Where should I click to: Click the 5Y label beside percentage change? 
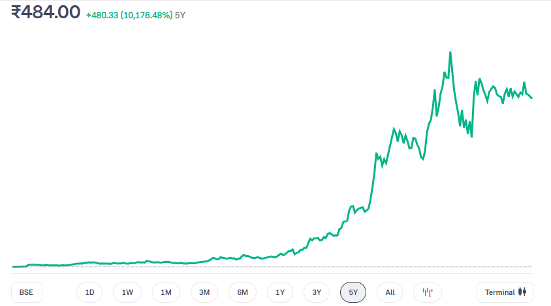[x=180, y=14]
